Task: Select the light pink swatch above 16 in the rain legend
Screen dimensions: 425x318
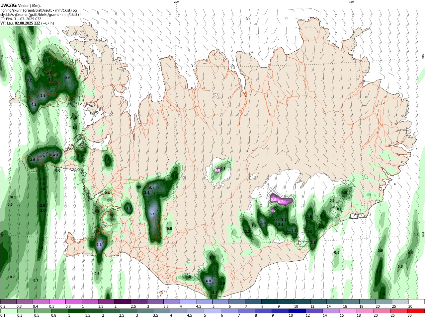Action: 348,311
